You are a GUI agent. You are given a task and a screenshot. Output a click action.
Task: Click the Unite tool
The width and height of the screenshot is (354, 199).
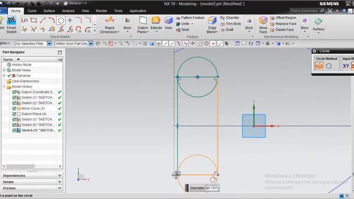183,24
